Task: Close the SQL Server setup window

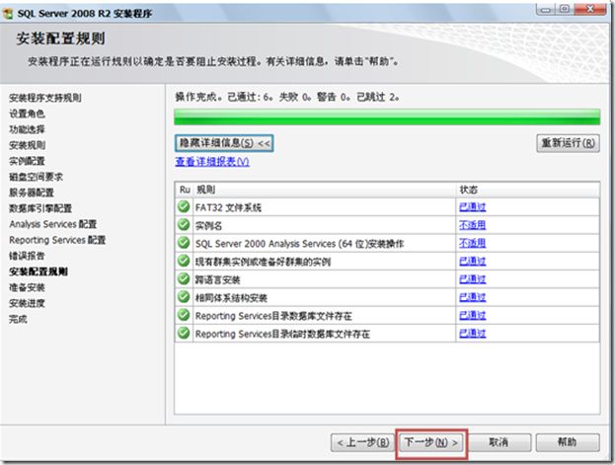Action: click(x=590, y=10)
